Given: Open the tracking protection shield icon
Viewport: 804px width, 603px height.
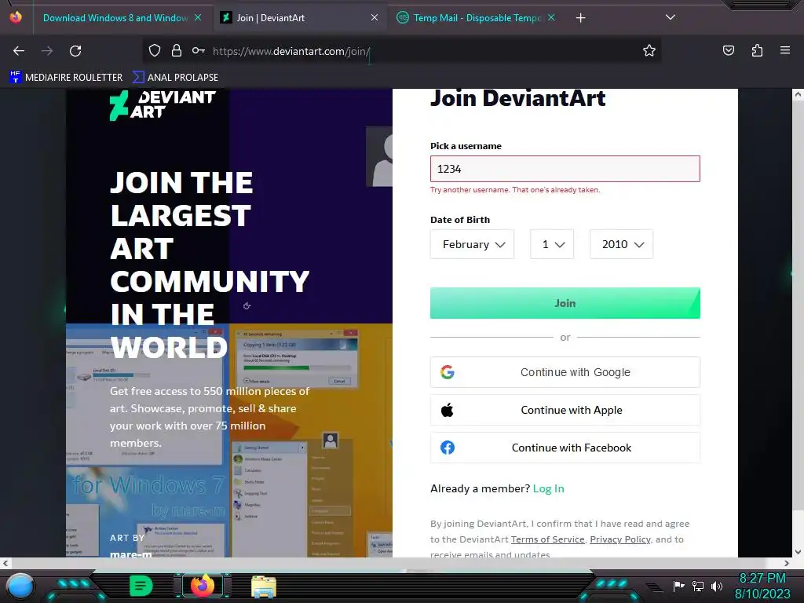Looking at the screenshot, I should coord(155,50).
